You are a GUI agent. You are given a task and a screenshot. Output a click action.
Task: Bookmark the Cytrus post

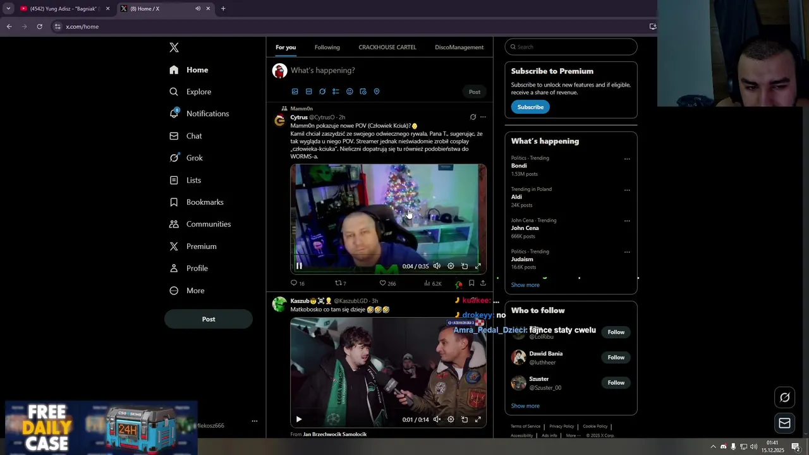coord(471,283)
